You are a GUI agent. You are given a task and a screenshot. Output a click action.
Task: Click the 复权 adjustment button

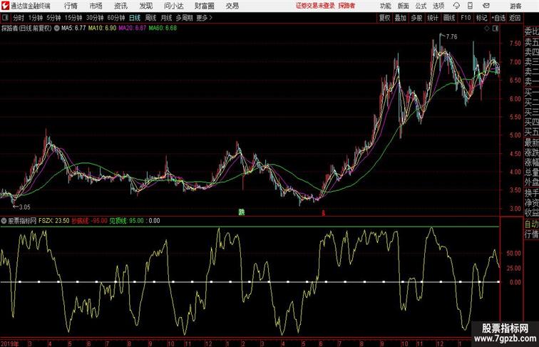tap(384, 18)
